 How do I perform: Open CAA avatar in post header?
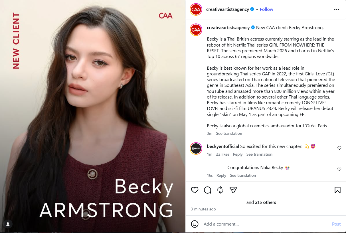click(x=196, y=9)
